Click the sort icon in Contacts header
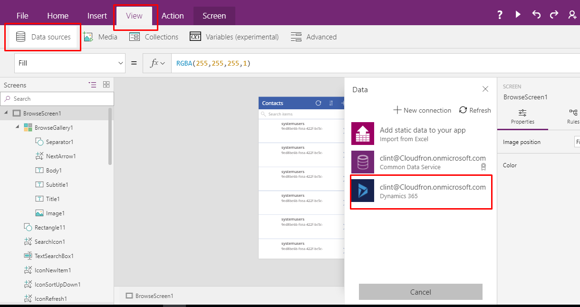Viewport: 580px width, 307px height. pos(331,103)
